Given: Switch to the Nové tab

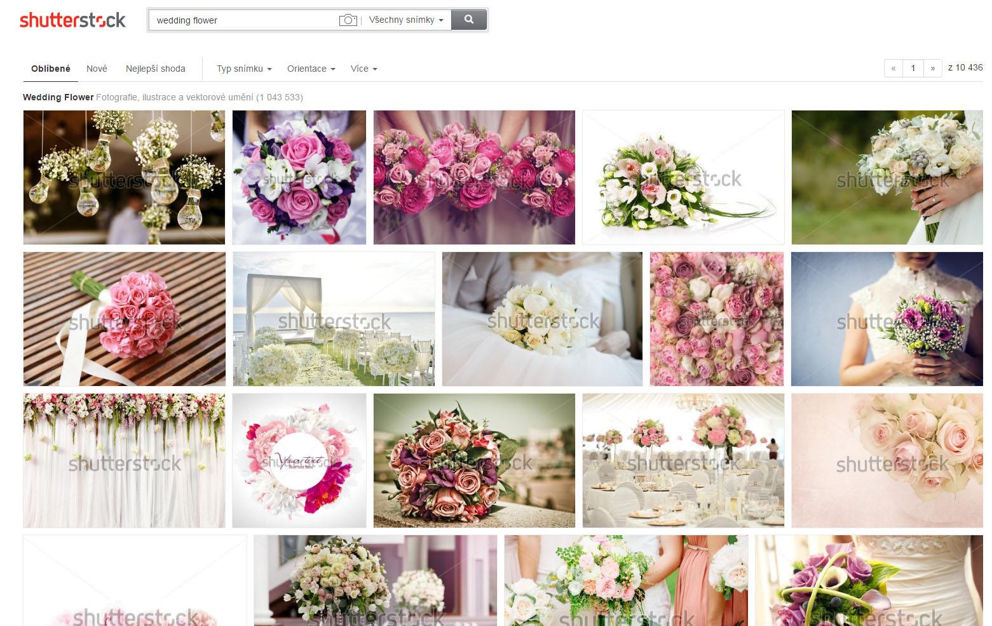Looking at the screenshot, I should click(97, 69).
